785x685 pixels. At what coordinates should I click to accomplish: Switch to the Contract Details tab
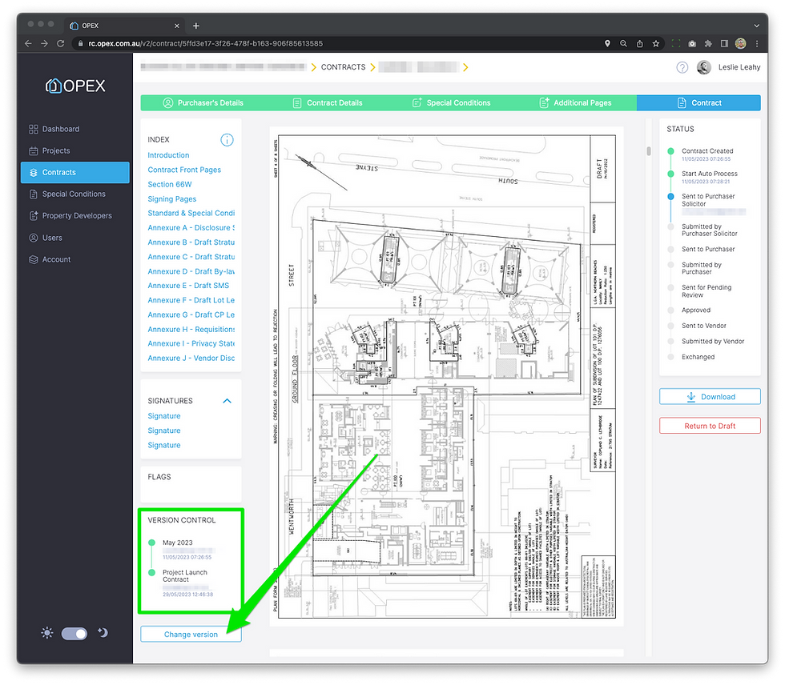tap(328, 103)
